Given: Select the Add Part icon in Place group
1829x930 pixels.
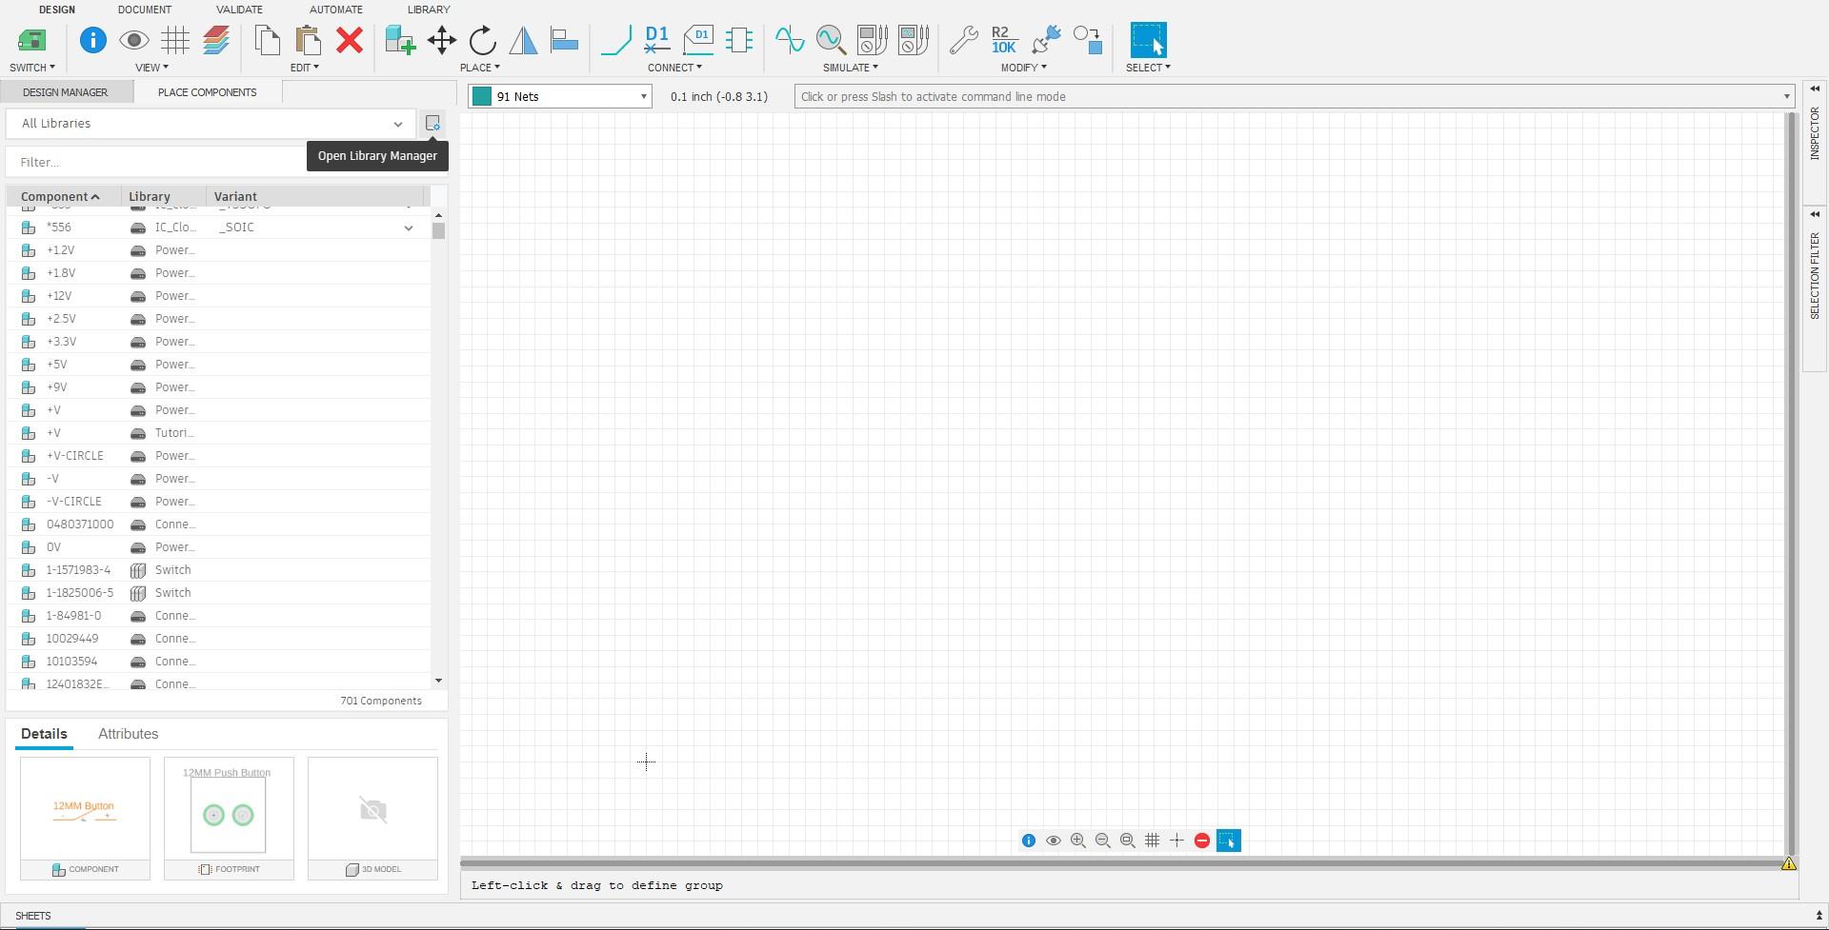Looking at the screenshot, I should click(x=400, y=40).
